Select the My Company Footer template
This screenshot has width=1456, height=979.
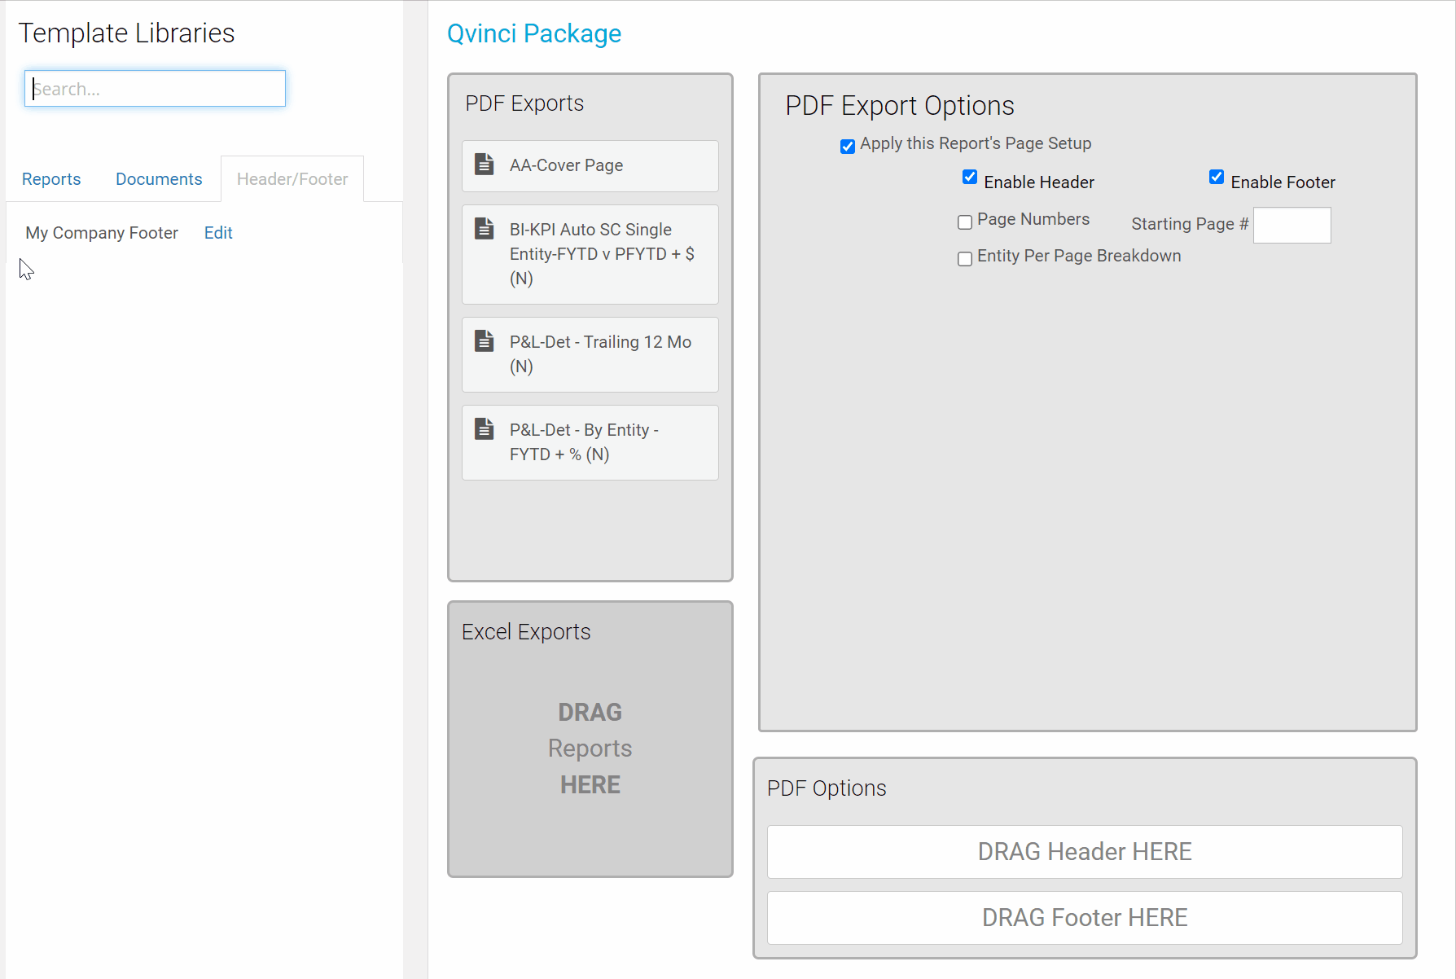click(x=102, y=233)
